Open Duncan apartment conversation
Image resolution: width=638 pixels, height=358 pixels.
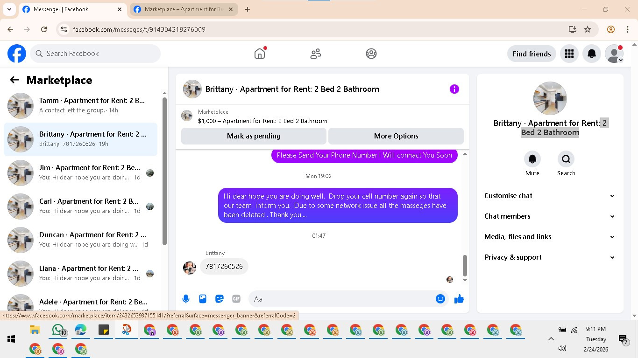(x=81, y=240)
